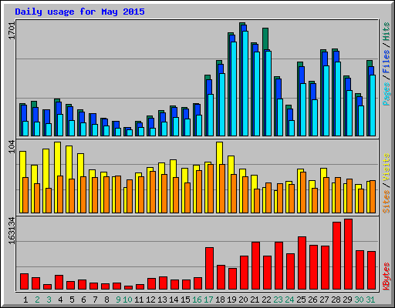395x308 pixels.
Task: Click the red KBytes bar for day 21
Action: click(x=255, y=266)
